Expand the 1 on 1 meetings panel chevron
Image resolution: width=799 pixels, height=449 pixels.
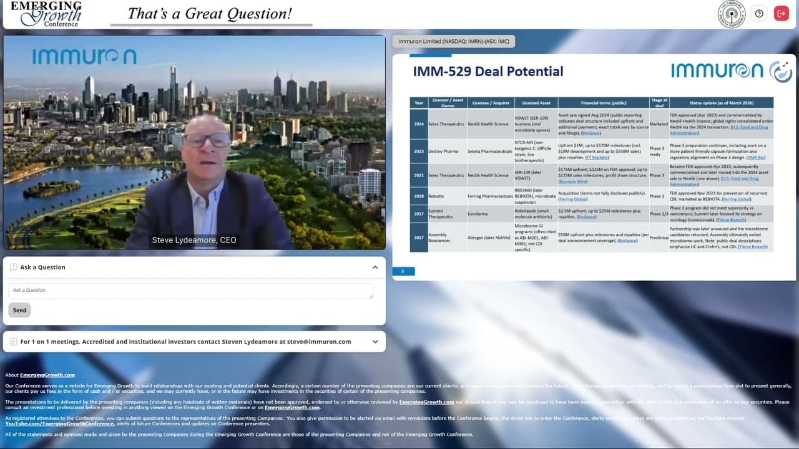pos(375,342)
